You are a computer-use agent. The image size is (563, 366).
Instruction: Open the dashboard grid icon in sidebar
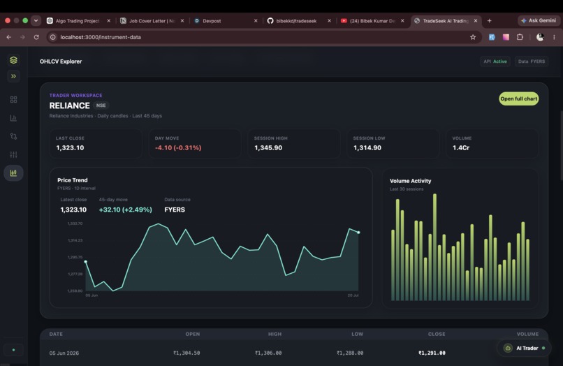tap(14, 99)
